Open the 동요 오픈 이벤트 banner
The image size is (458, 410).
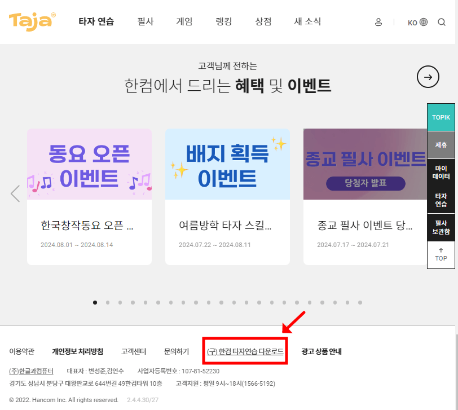(89, 164)
